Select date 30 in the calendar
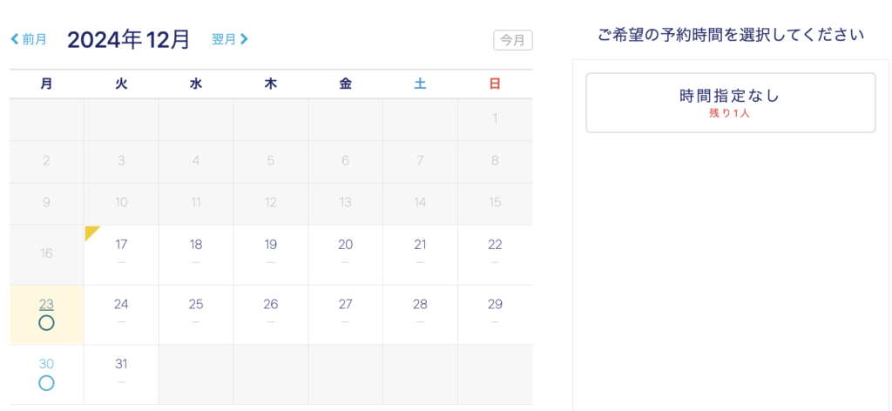892x411 pixels. pyautogui.click(x=46, y=364)
